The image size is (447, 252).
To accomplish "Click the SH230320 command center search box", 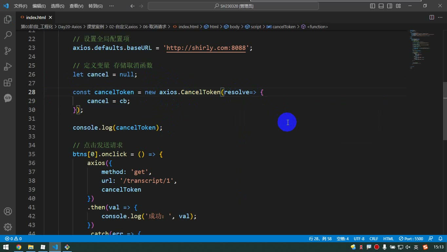I will (233, 6).
